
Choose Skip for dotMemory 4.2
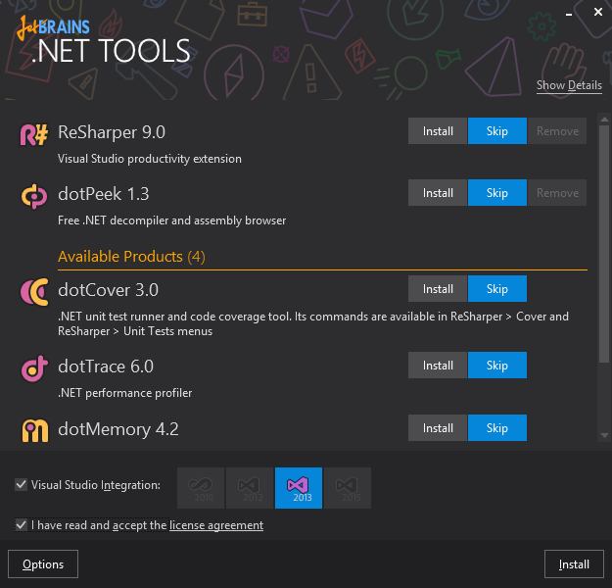(x=497, y=428)
